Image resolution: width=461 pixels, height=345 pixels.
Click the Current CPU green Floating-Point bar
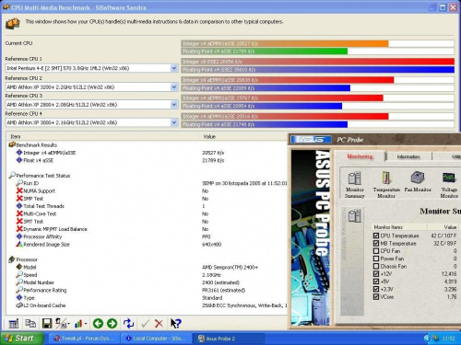coord(265,52)
